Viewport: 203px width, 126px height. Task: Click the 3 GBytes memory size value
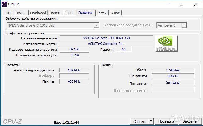point(173,70)
